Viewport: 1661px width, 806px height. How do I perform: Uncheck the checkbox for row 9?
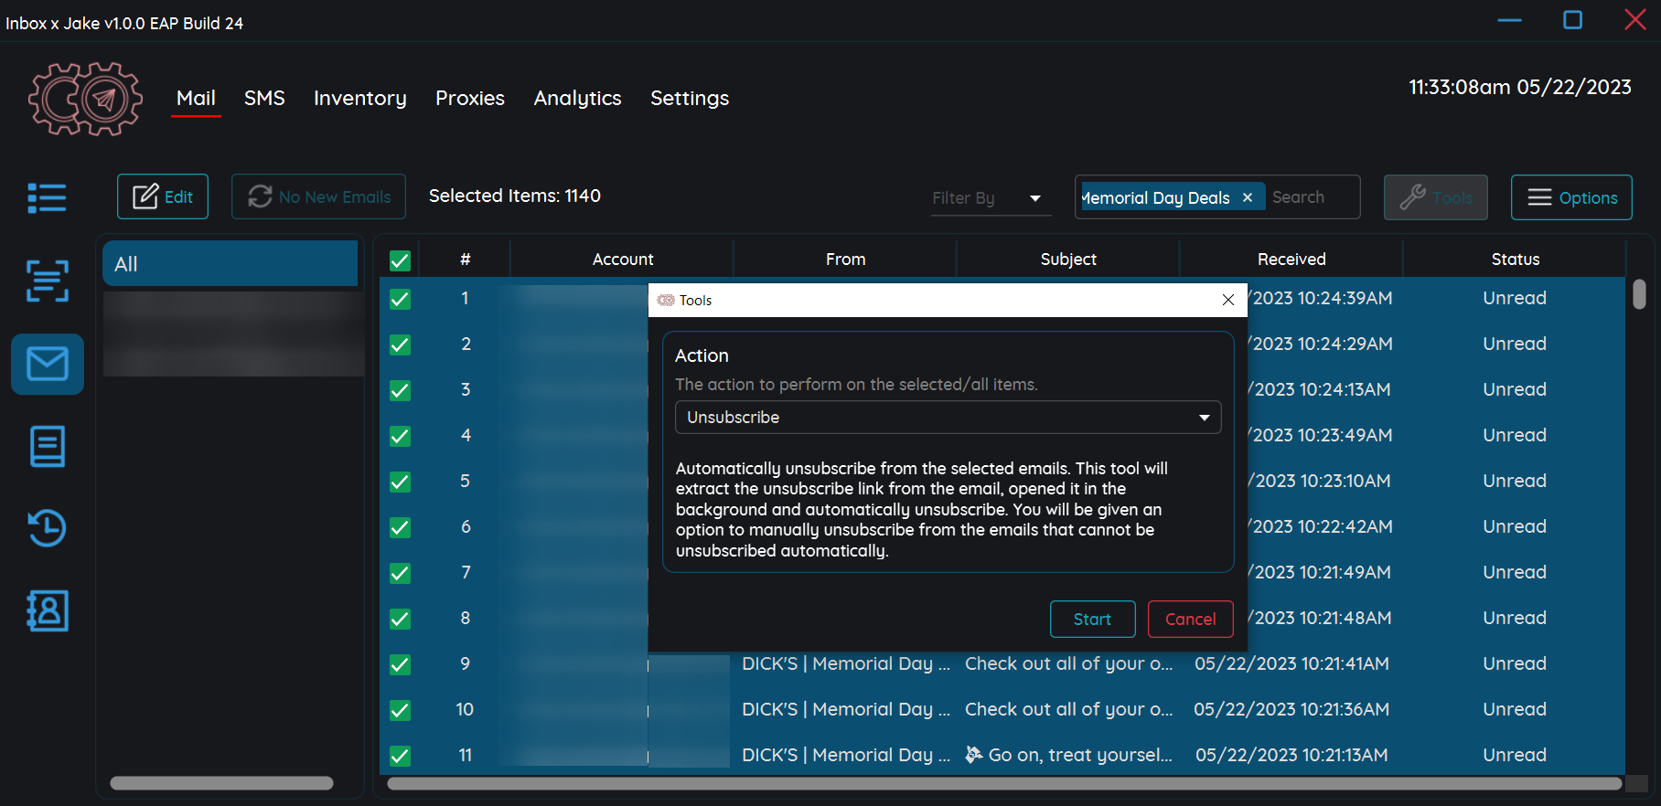(x=400, y=664)
